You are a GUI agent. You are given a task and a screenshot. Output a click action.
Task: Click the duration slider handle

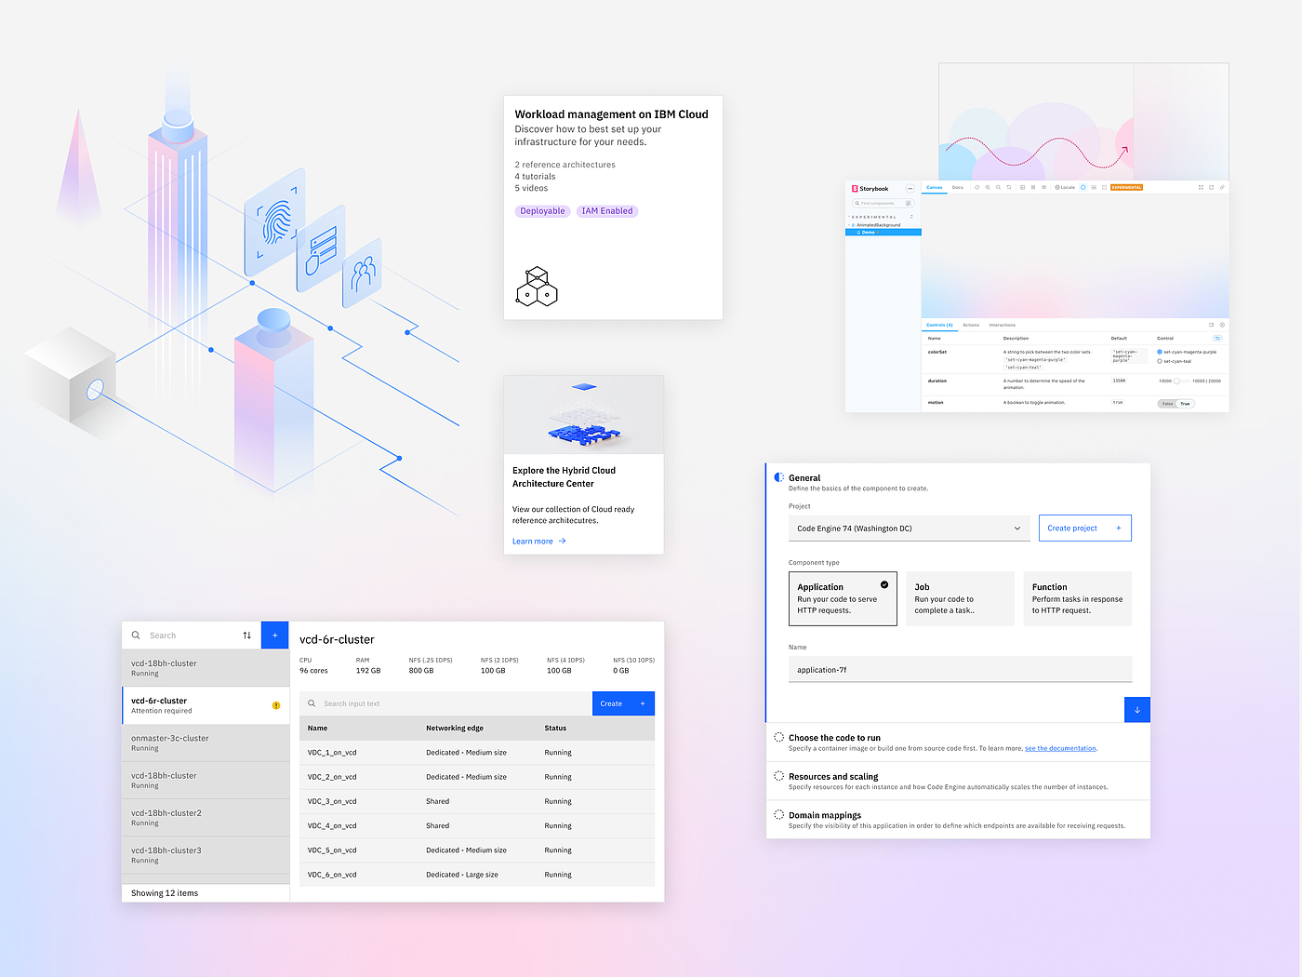coord(1176,381)
